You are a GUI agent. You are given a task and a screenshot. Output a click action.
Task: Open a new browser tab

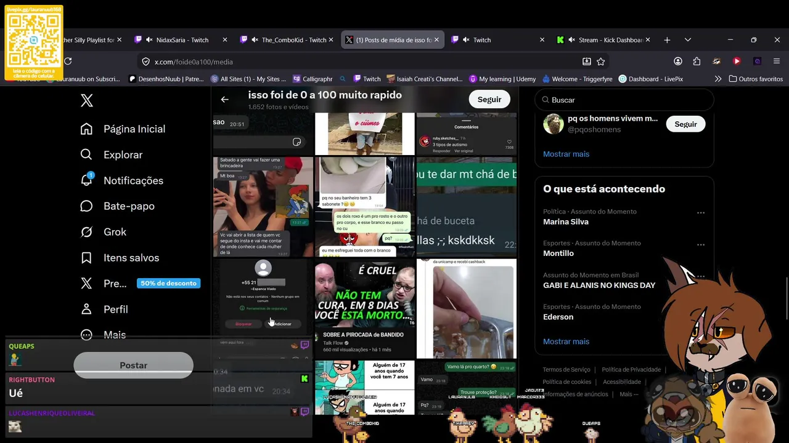[x=667, y=40]
